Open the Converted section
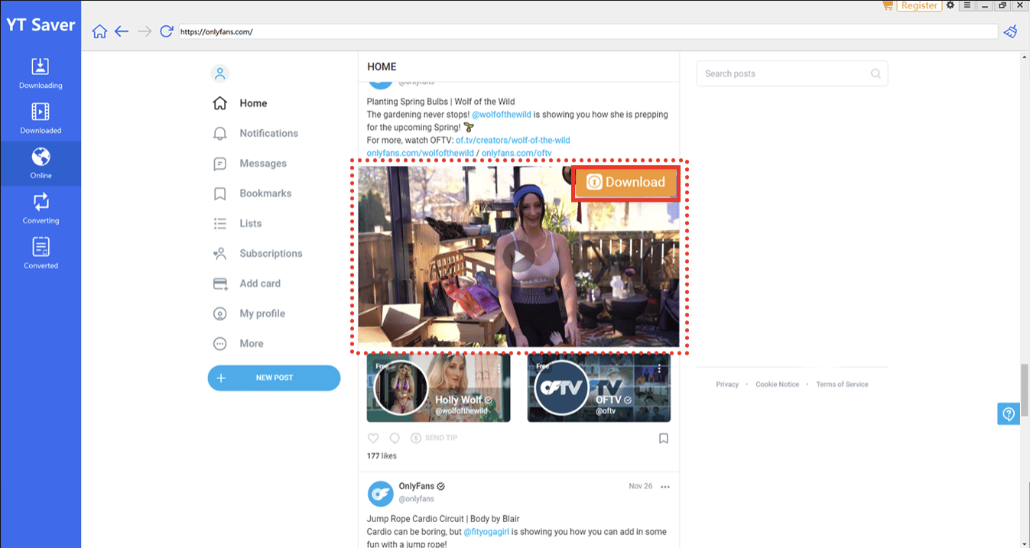Screen dimensions: 1030x548 [x=41, y=254]
